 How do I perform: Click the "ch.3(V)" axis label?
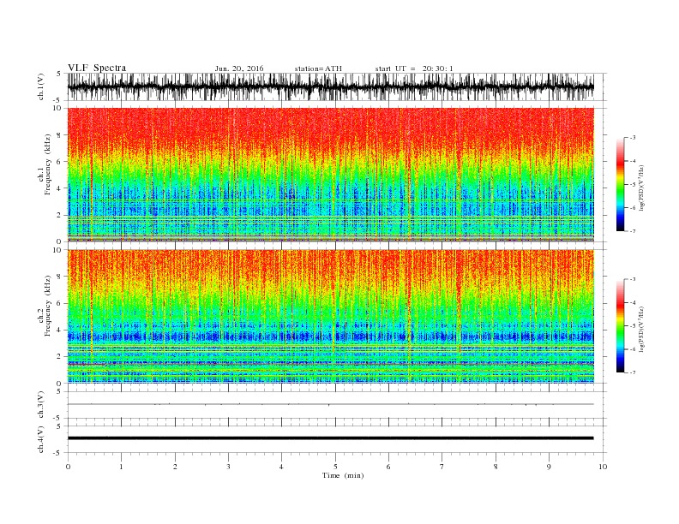pos(41,404)
